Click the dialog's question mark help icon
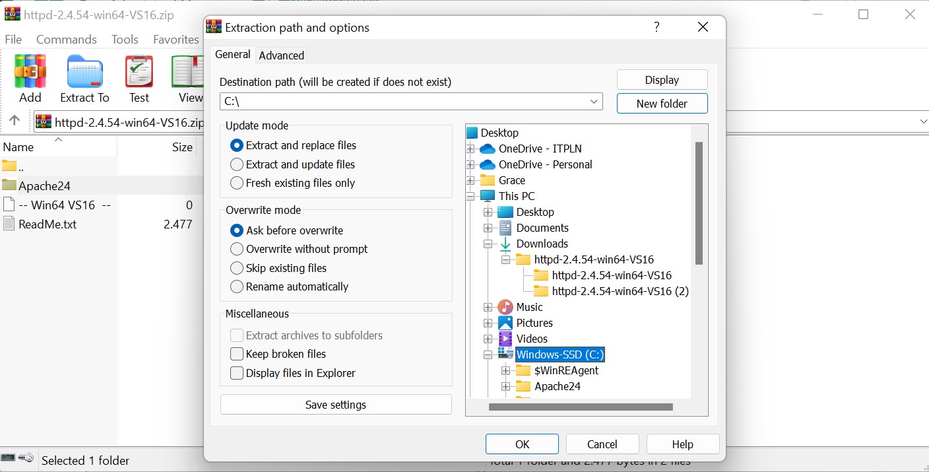This screenshot has width=929, height=472. coord(656,27)
